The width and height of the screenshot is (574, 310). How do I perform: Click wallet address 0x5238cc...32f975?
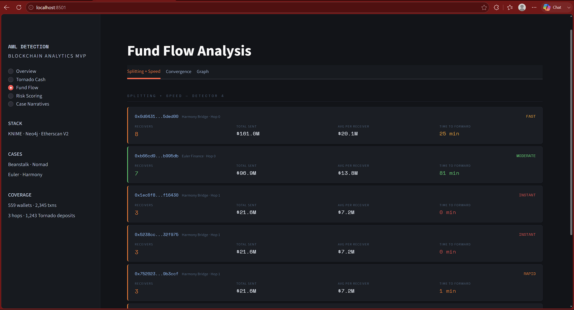tap(156, 234)
